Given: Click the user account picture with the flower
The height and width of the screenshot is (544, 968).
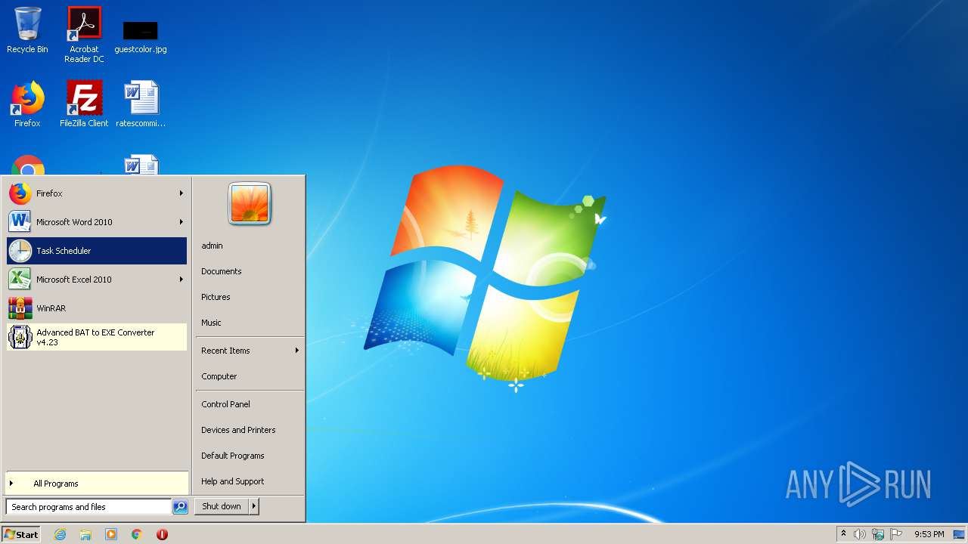Looking at the screenshot, I should click(x=250, y=204).
